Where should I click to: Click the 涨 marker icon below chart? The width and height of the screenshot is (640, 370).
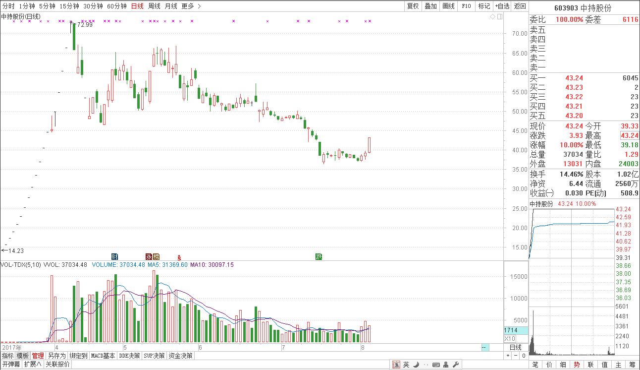click(x=149, y=256)
